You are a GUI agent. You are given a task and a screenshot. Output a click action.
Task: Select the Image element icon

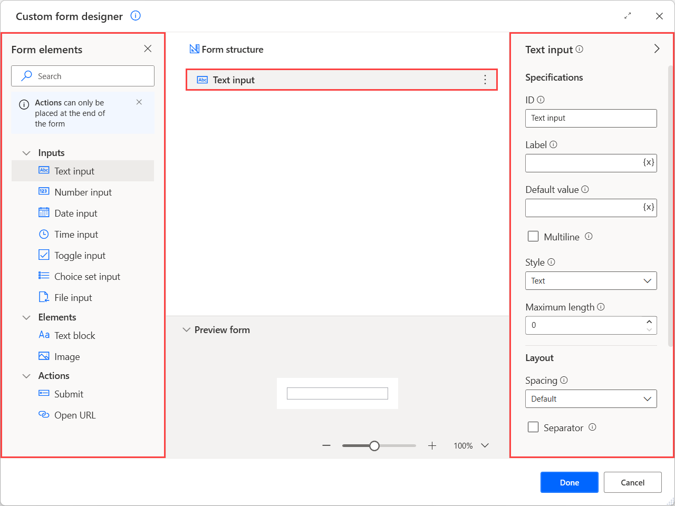point(43,356)
